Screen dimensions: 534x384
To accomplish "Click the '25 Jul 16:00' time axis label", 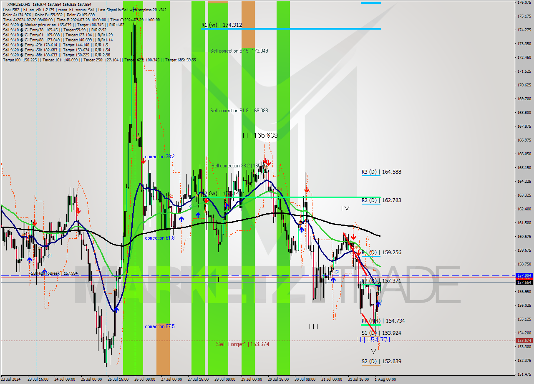I will pyautogui.click(x=118, y=379).
